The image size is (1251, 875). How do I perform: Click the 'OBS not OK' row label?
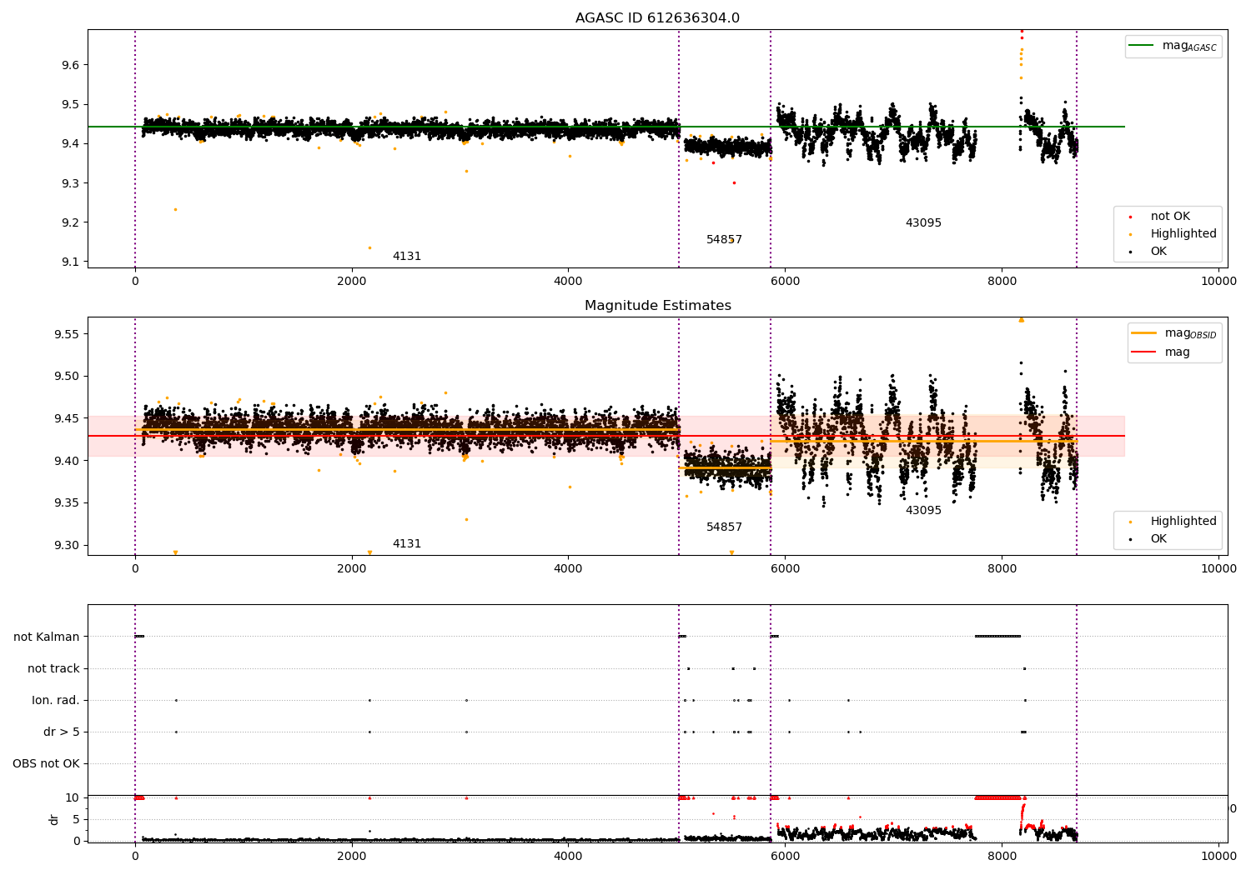[x=47, y=763]
